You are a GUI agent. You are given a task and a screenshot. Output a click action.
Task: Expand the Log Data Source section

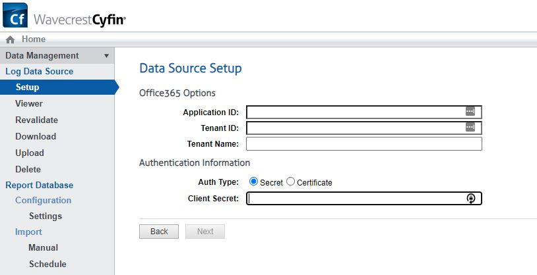tap(39, 71)
